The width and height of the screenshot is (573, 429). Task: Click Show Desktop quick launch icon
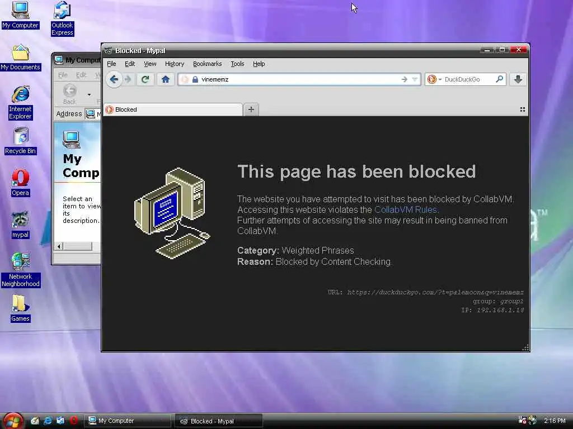click(35, 421)
